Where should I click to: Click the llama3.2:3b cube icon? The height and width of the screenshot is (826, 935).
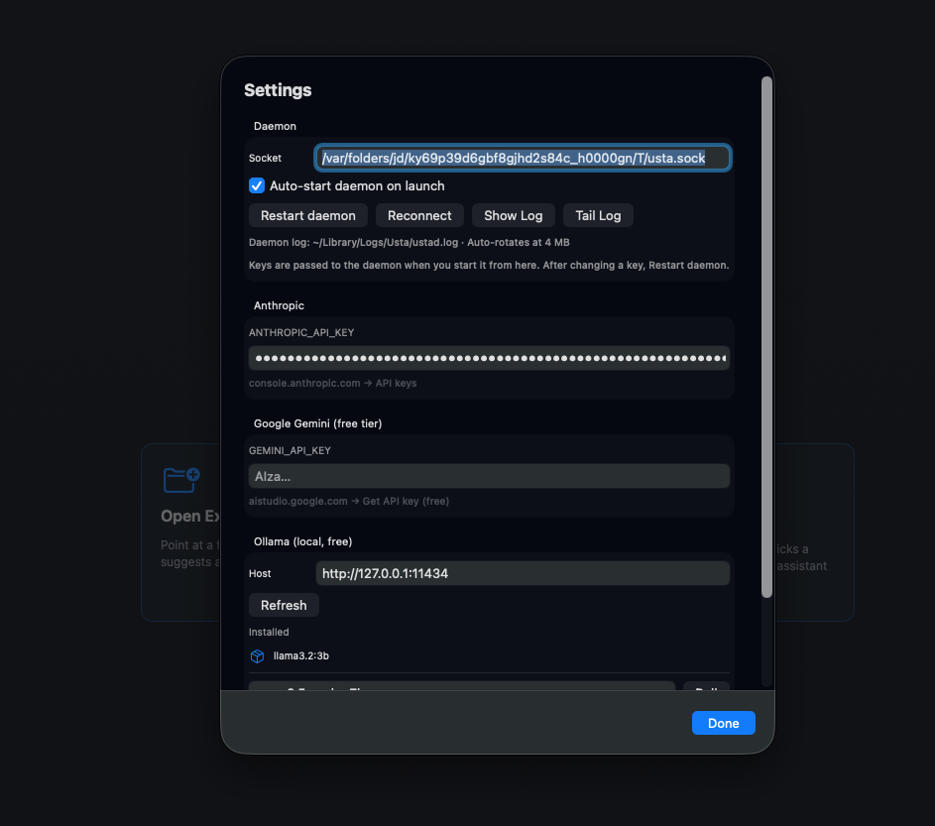(257, 656)
